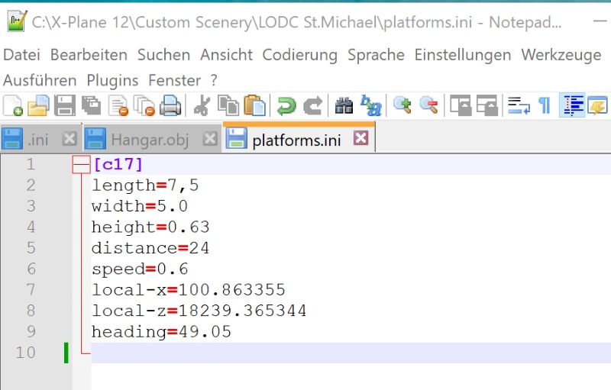Click the Open file folder icon
This screenshot has width=611, height=390.
pyautogui.click(x=38, y=105)
